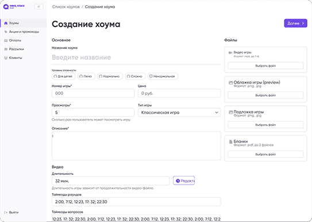Collapse the sidebar with the double-chevron button
This screenshot has height=222, width=312.
39,7
